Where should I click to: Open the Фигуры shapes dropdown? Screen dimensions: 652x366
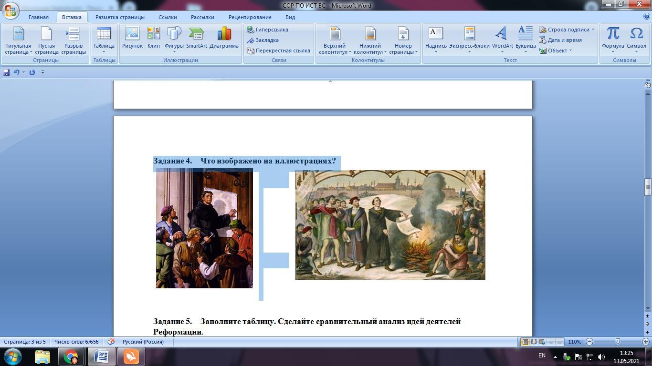coord(174,40)
